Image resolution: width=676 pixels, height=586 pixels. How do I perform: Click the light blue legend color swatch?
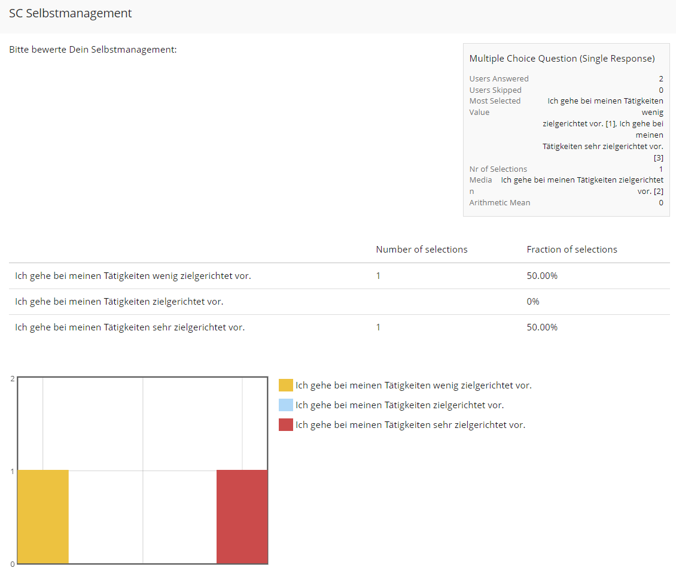(x=285, y=405)
